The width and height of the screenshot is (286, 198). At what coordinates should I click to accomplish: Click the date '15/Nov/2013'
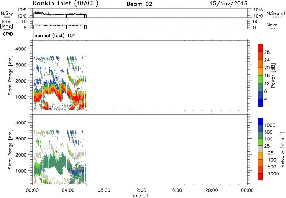[228, 4]
